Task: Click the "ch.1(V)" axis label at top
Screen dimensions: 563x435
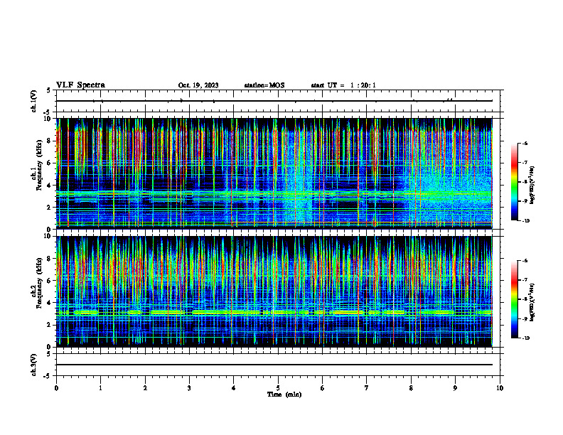Action: 33,101
